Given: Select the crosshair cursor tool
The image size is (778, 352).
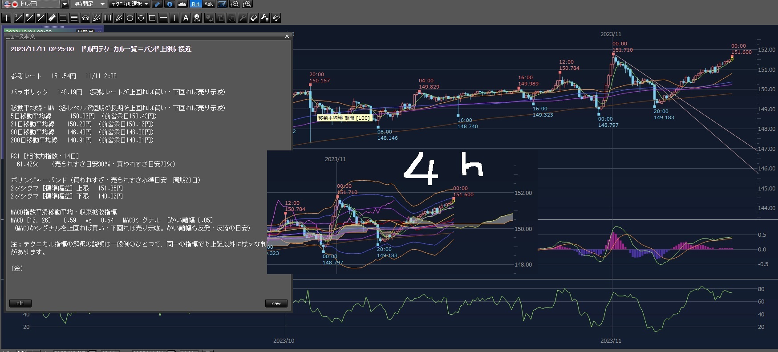Looking at the screenshot, I should click(7, 18).
